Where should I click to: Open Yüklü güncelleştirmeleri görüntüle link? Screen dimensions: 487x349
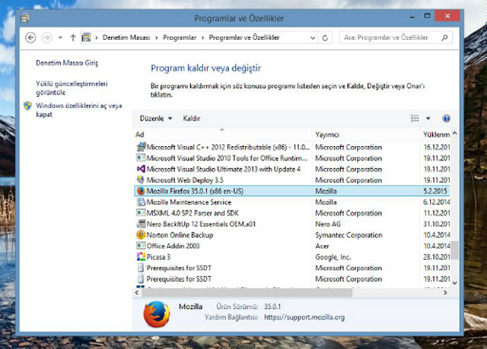(72, 88)
